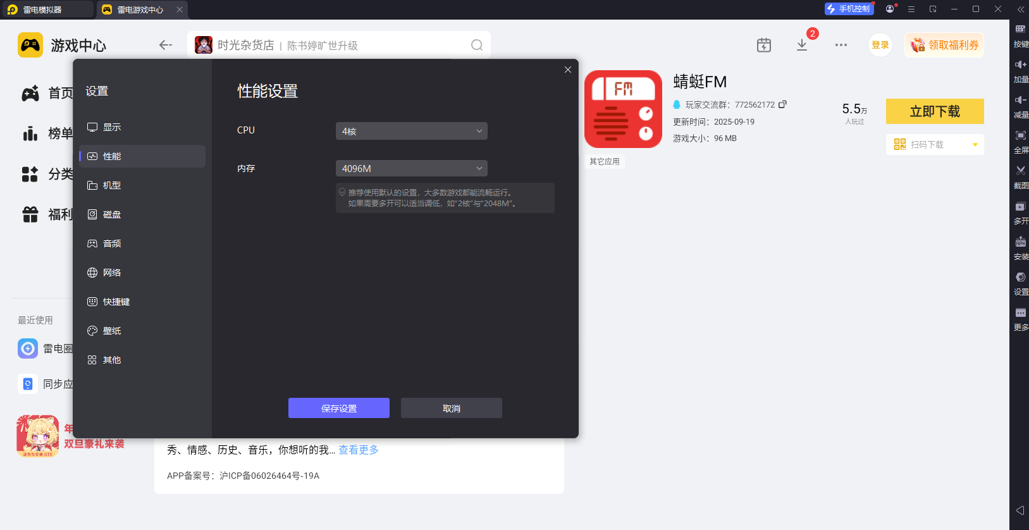Click the 保存设置 button
Screen dimensions: 1029x530
point(339,408)
